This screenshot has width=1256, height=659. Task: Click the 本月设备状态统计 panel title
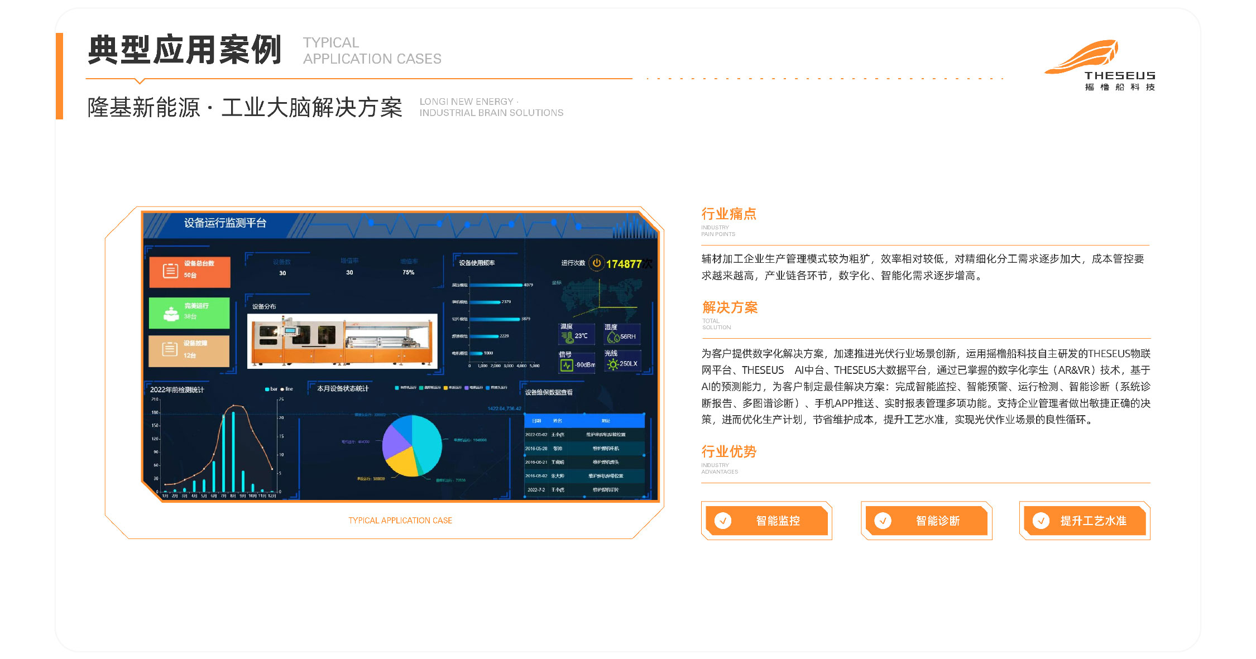343,389
